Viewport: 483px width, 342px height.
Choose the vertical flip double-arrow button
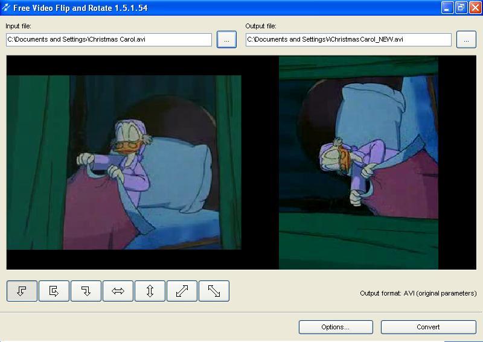pos(150,291)
